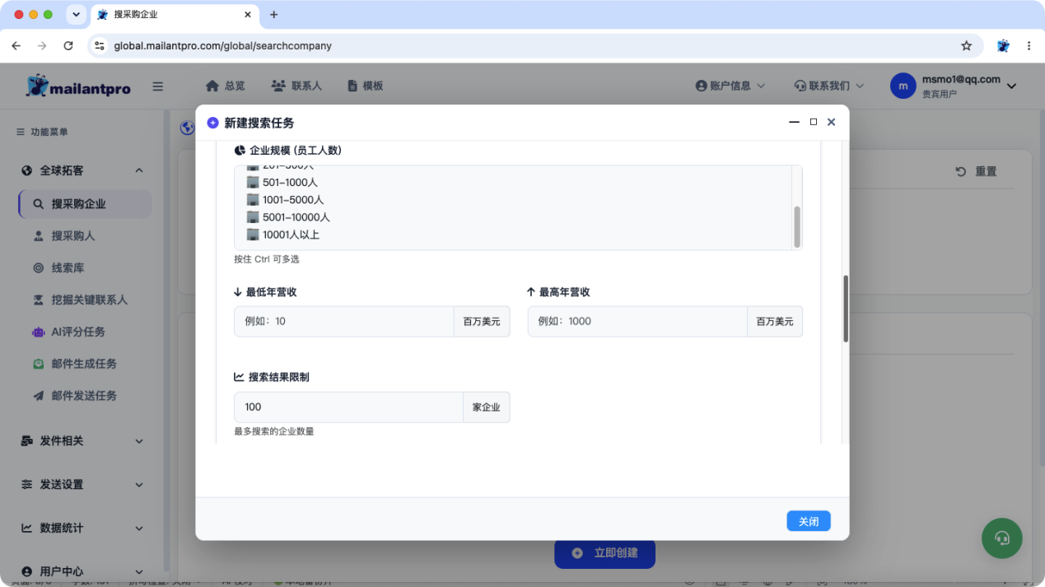Image resolution: width=1045 pixels, height=587 pixels.
Task: Expand the 账户信息 dropdown
Action: click(x=730, y=86)
